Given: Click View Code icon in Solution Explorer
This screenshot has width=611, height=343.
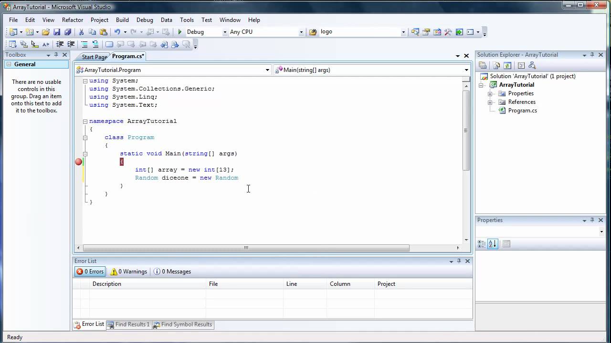Looking at the screenshot, I should [x=521, y=65].
